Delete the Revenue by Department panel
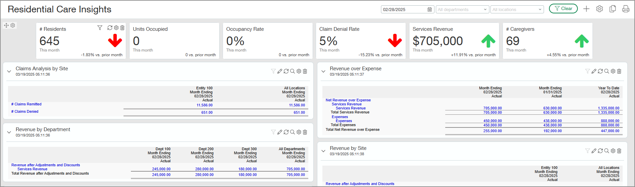This screenshot has height=187, width=635. tap(305, 132)
